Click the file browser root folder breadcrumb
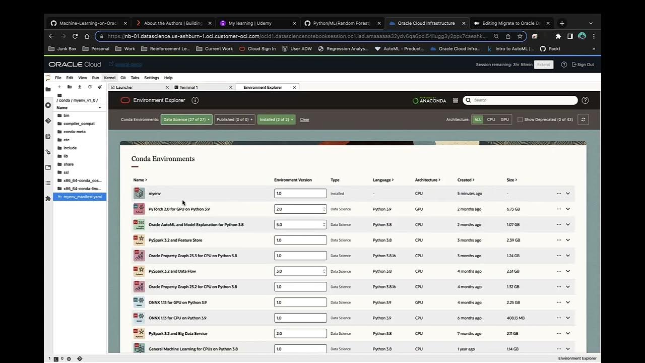 [59, 95]
